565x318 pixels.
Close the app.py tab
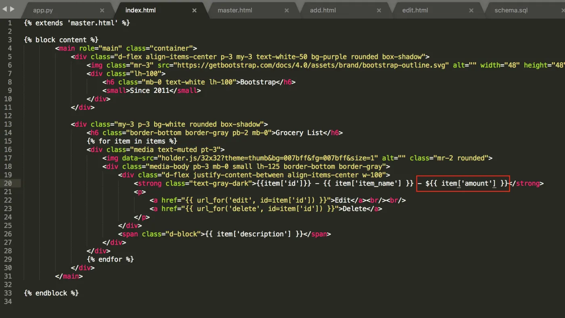(x=102, y=10)
